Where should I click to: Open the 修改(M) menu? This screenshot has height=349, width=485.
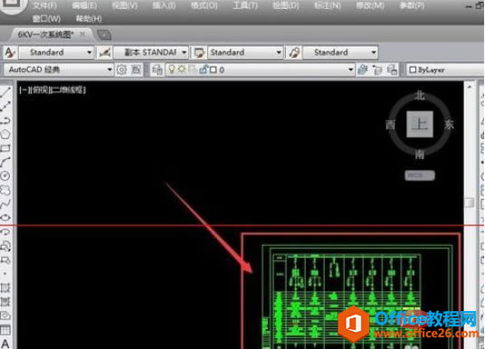point(370,5)
